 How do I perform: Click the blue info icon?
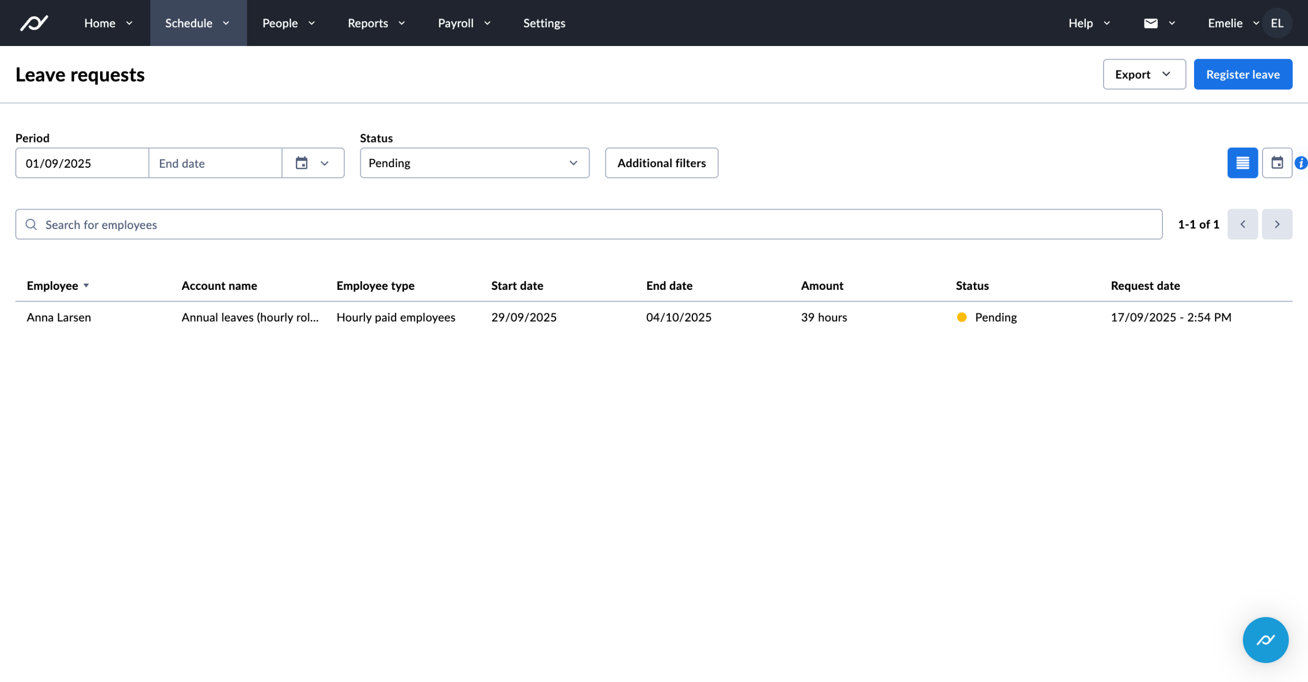(1301, 163)
